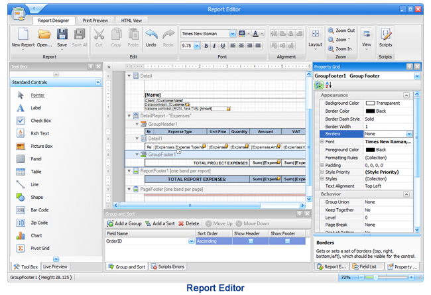Viewport: 431px width, 295px height.
Task: Click the New Report icon
Action: (x=23, y=34)
